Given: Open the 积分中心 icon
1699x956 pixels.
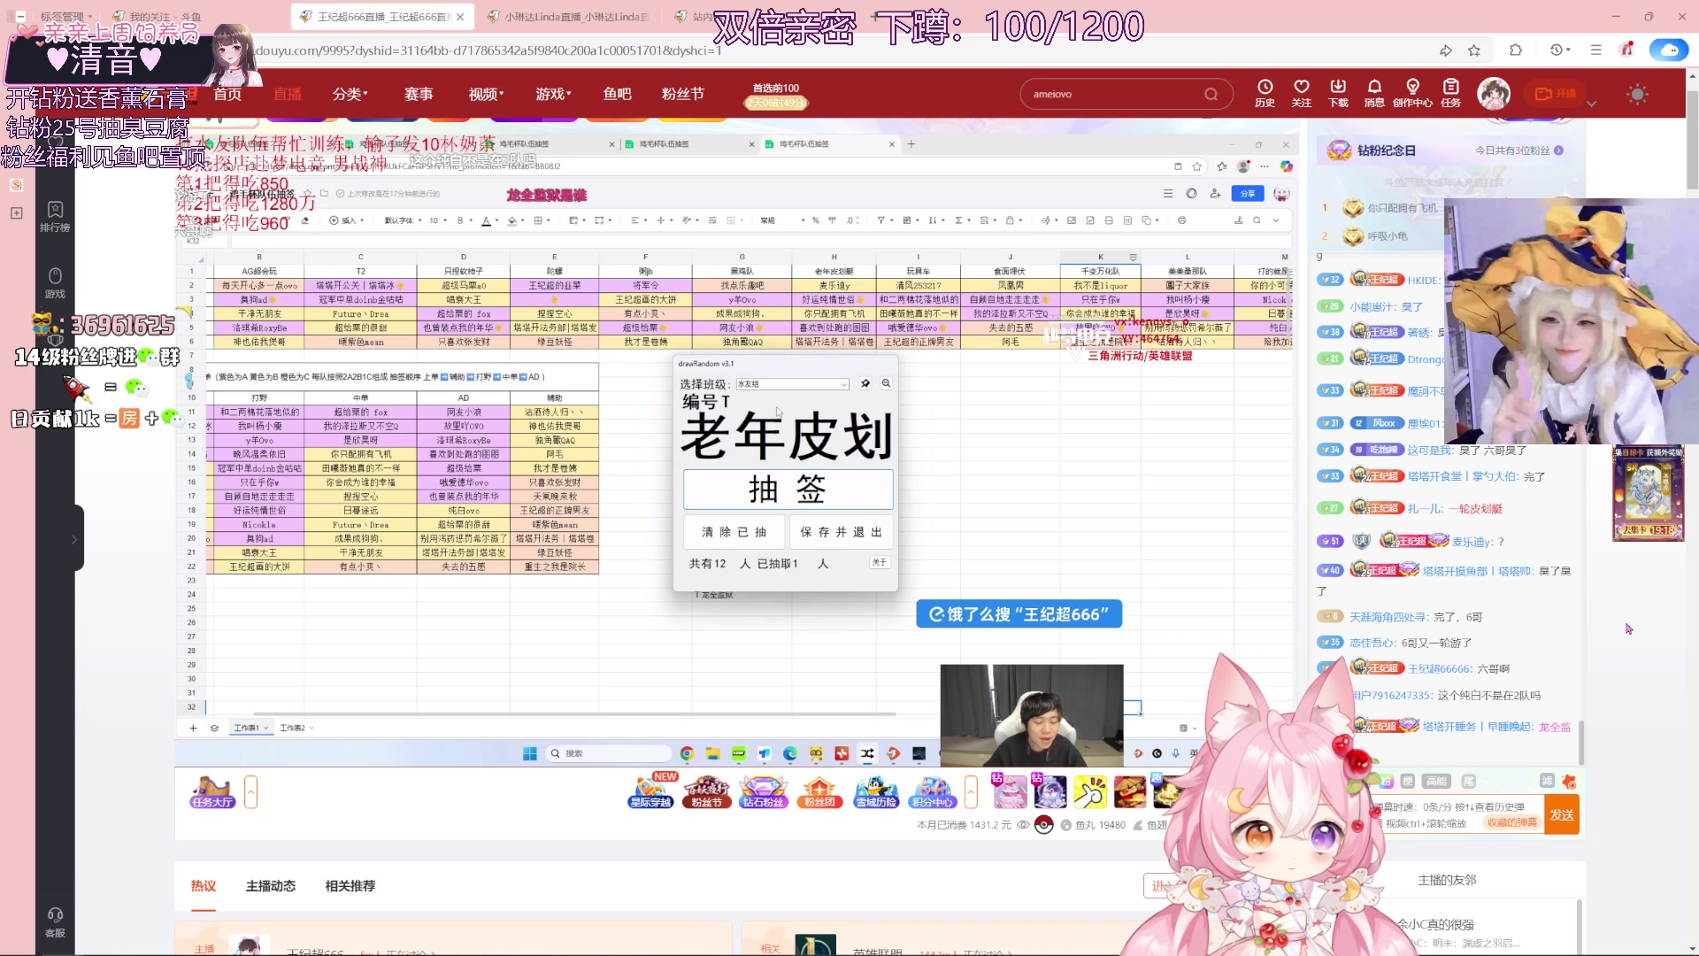Looking at the screenshot, I should click(933, 791).
